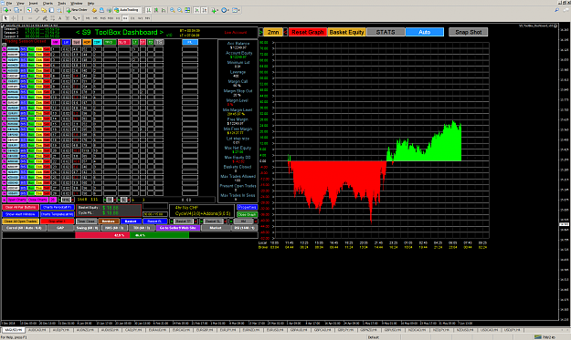Show the Navigator panel icon
The width and height of the screenshot is (571, 340).
[44, 10]
